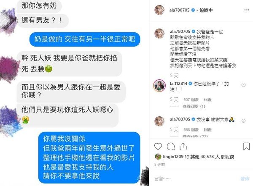Share the post via share icon

pyautogui.click(x=183, y=147)
